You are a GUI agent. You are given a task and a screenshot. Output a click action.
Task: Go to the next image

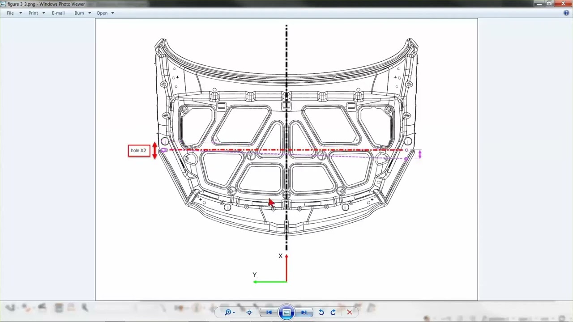click(304, 312)
